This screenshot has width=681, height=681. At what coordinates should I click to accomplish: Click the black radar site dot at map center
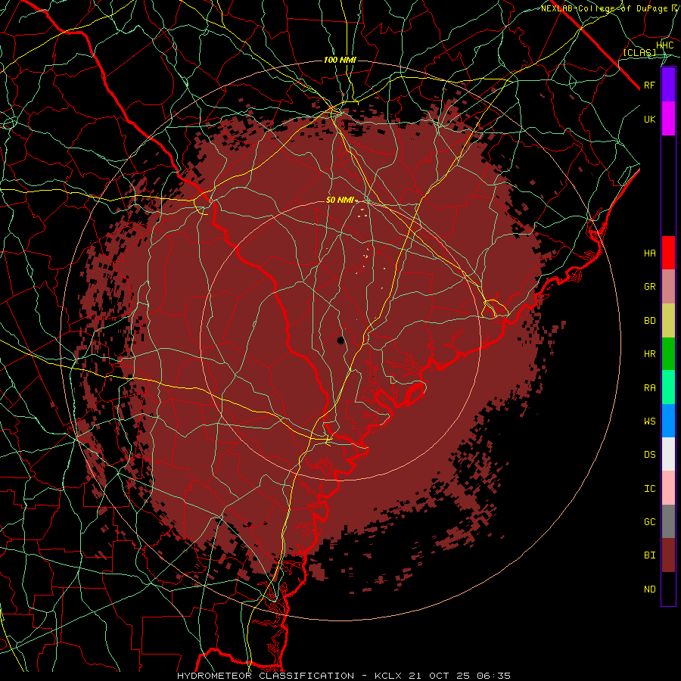(x=341, y=340)
